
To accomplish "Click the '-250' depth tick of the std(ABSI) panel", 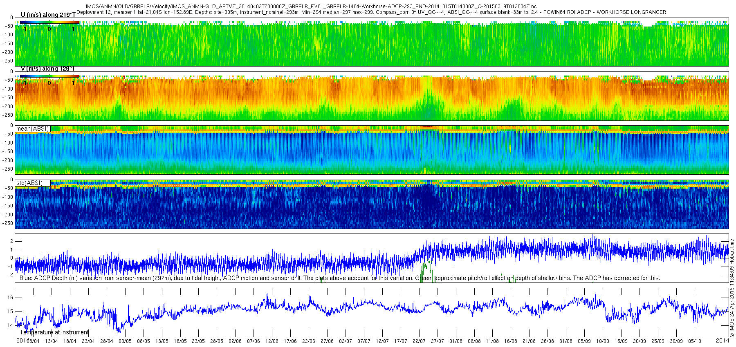I will click(x=8, y=223).
